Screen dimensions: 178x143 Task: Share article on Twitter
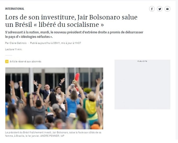(x=160, y=9)
